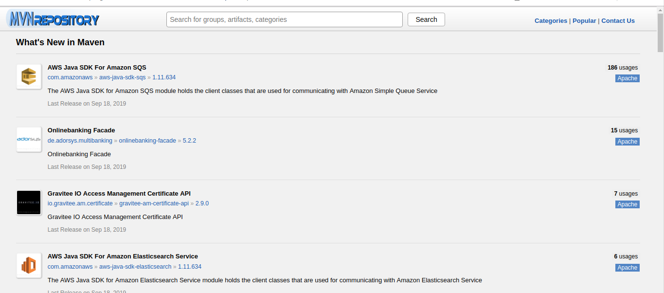Screen dimensions: 664x293
Task: Open version 1.11.634 of aws-java-sdk-elasticsearch
Action: (x=190, y=267)
